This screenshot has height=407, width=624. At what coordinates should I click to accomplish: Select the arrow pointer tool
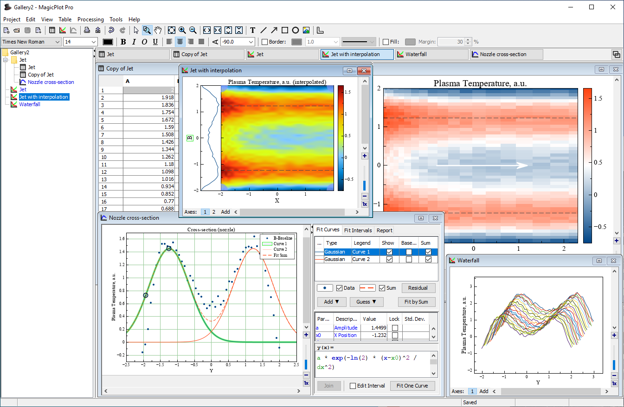pyautogui.click(x=136, y=30)
